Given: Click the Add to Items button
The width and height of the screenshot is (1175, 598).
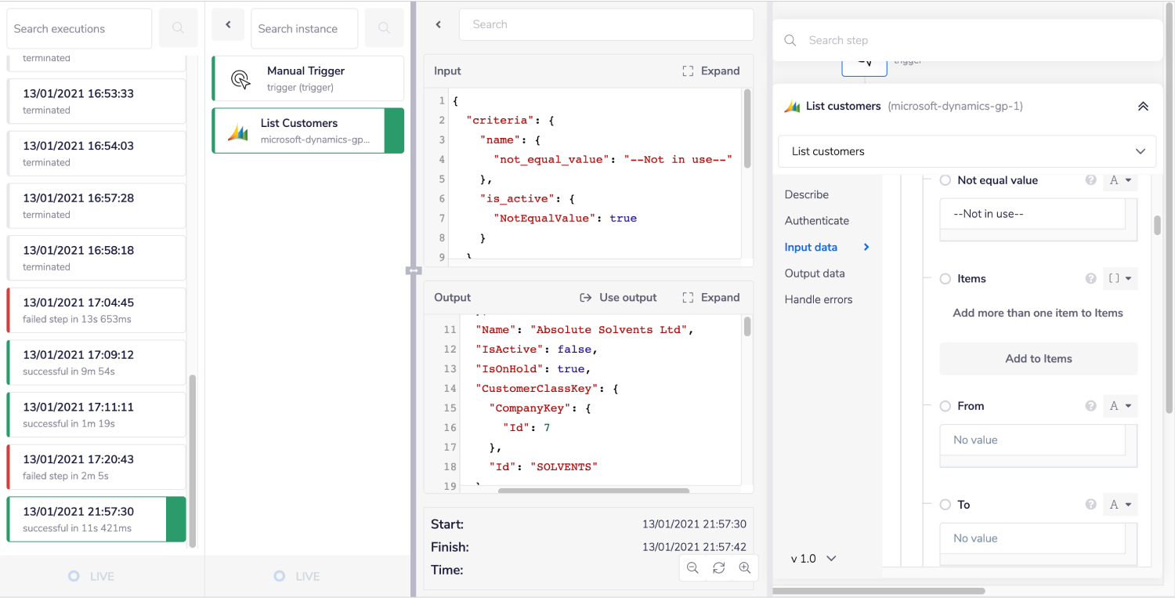Looking at the screenshot, I should point(1038,359).
